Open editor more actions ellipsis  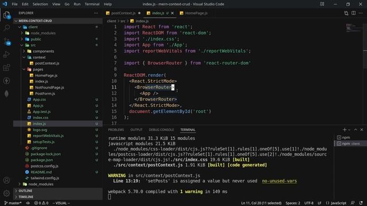361,13
